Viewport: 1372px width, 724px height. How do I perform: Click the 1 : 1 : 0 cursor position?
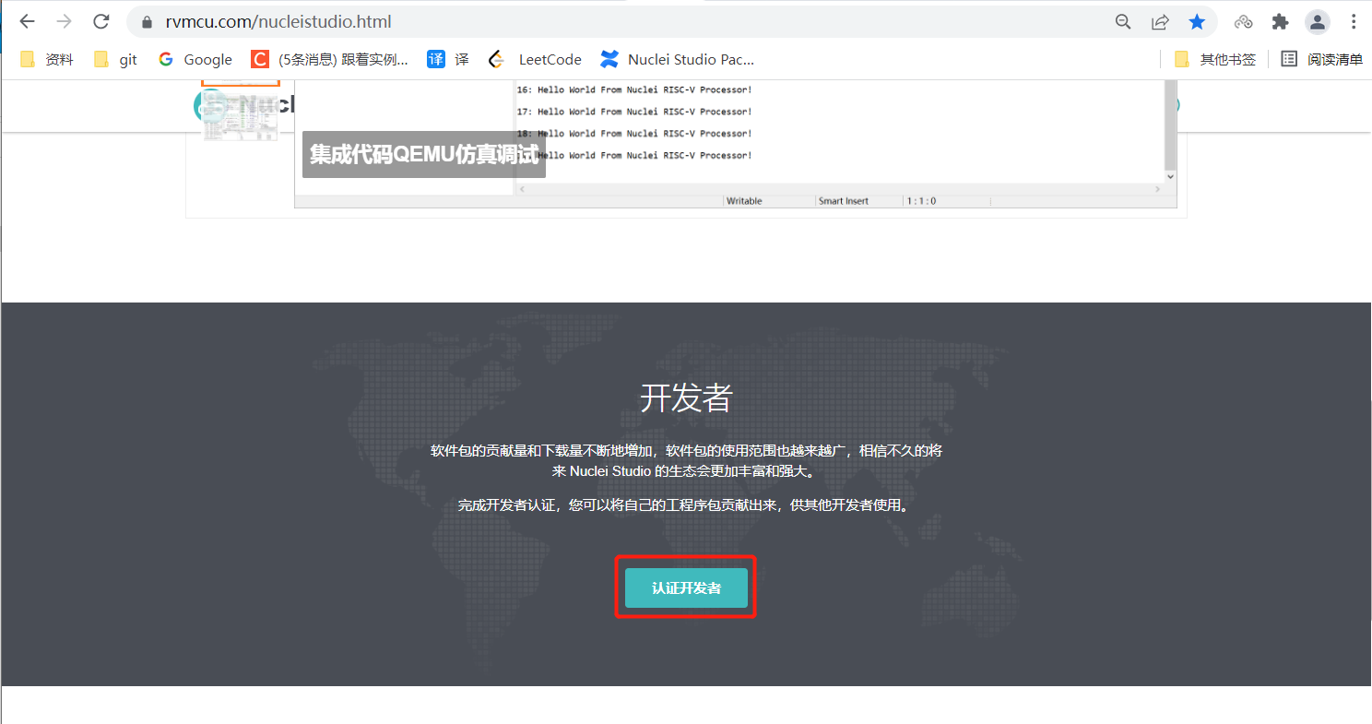pos(921,201)
